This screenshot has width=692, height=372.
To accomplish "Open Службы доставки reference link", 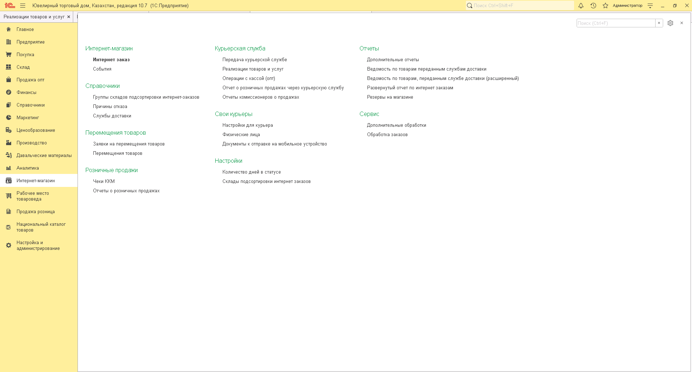I will (112, 116).
